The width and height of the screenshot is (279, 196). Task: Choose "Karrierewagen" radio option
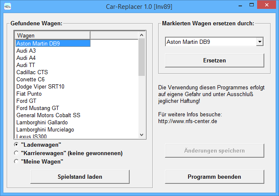[x=16, y=153]
